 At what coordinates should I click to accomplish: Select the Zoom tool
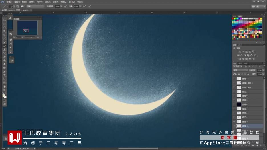5,90
